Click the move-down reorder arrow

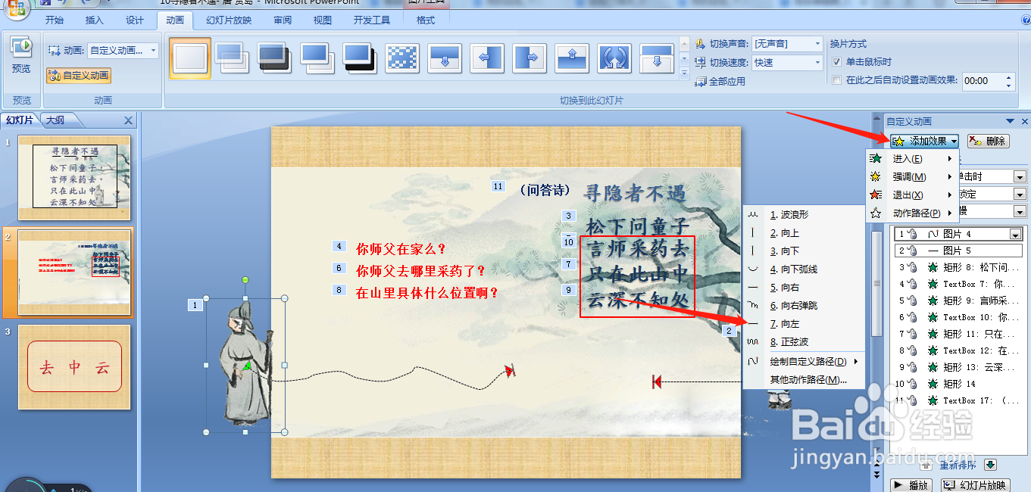(x=990, y=465)
